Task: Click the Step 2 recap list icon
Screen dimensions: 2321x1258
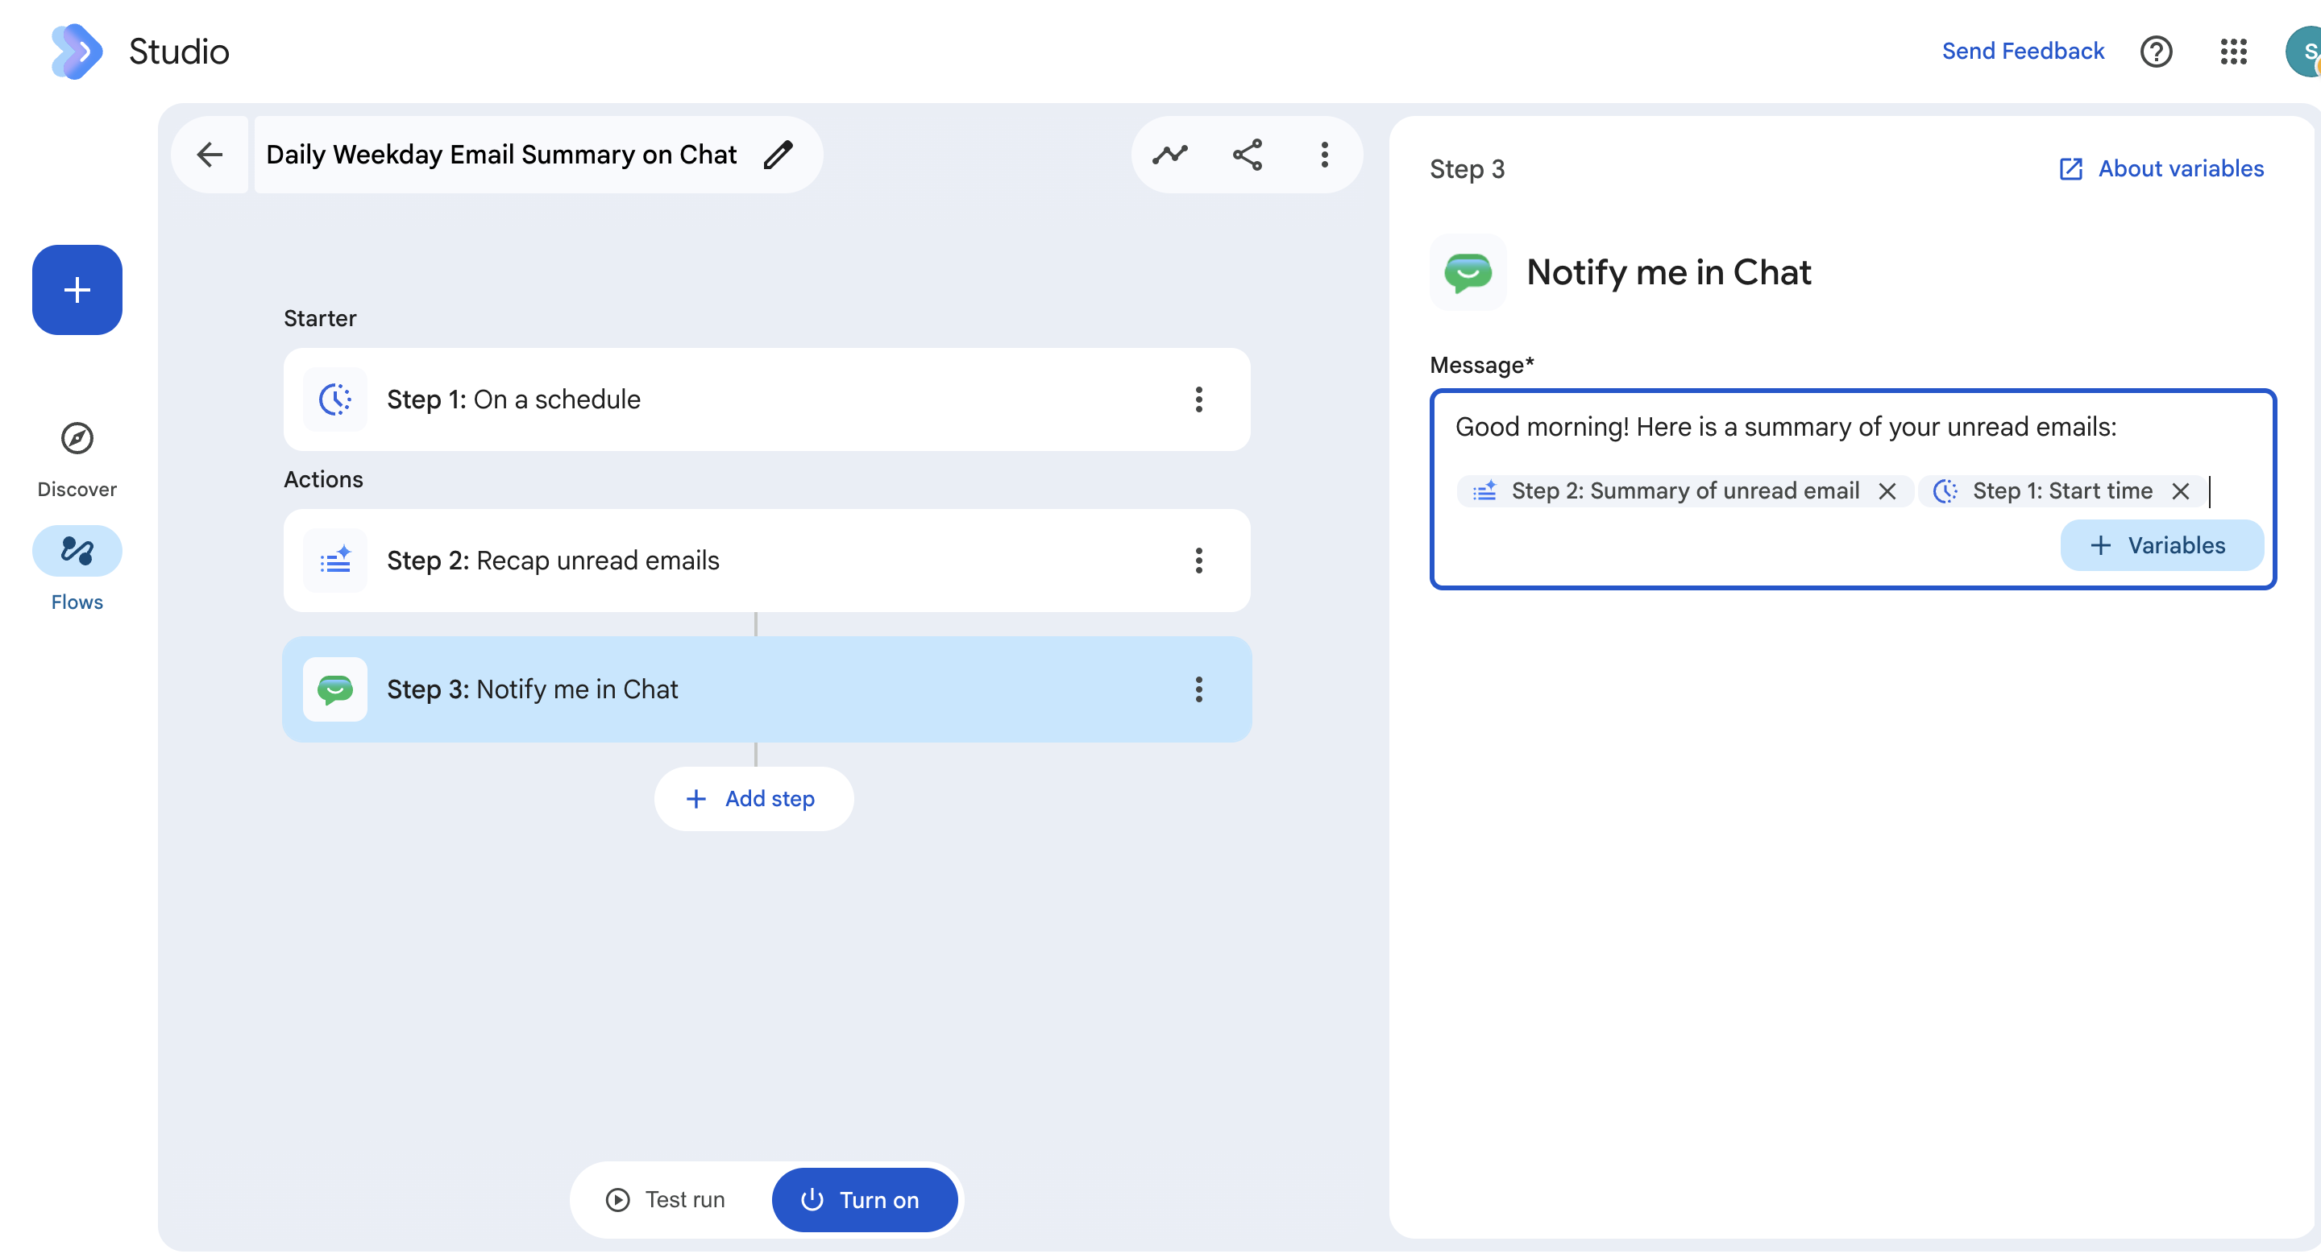Action: pos(335,560)
